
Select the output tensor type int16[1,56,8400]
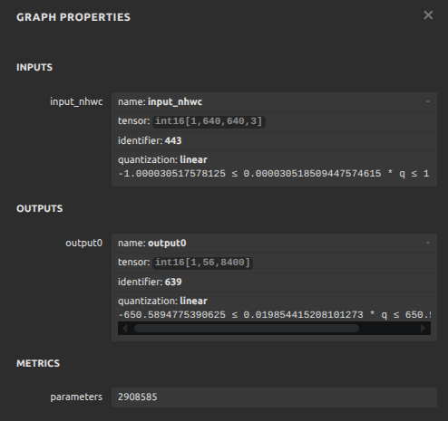202,263
